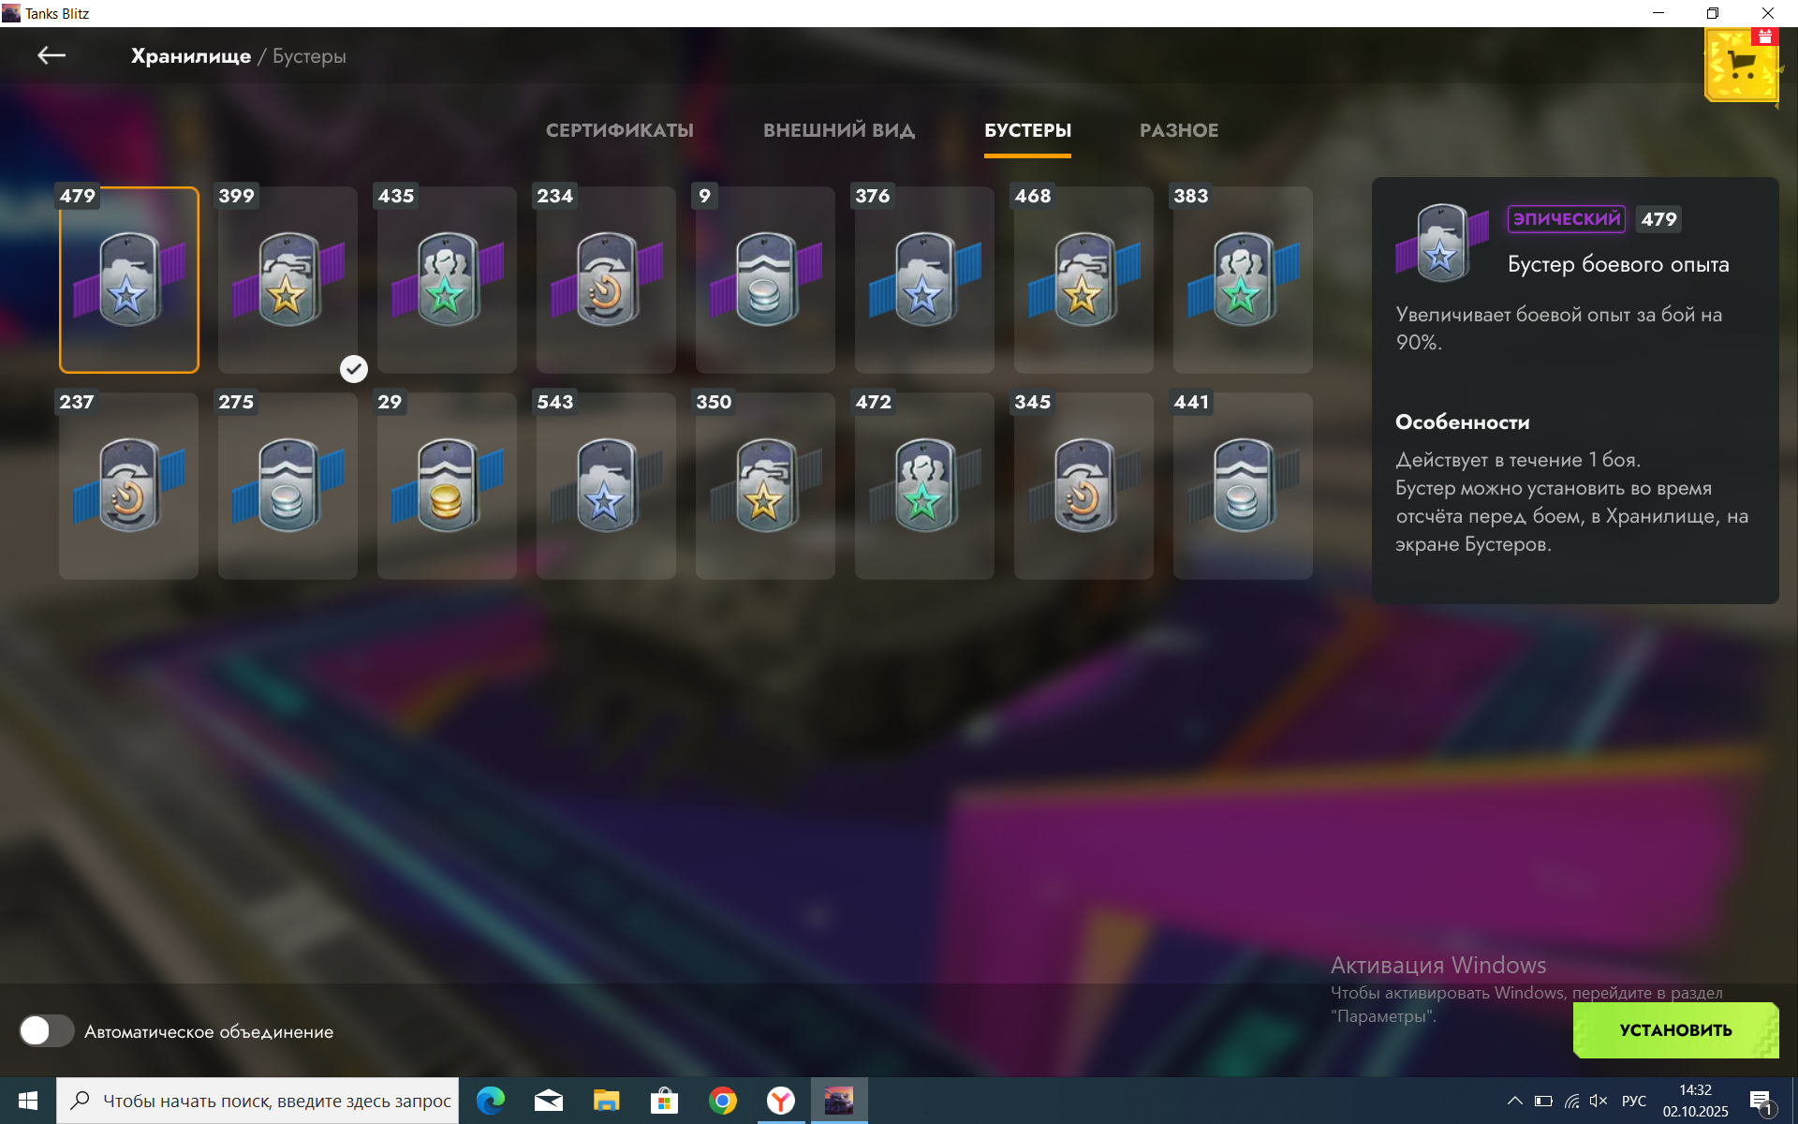This screenshot has width=1798, height=1124.
Task: Select the epic booster with count 479
Action: coord(129,280)
